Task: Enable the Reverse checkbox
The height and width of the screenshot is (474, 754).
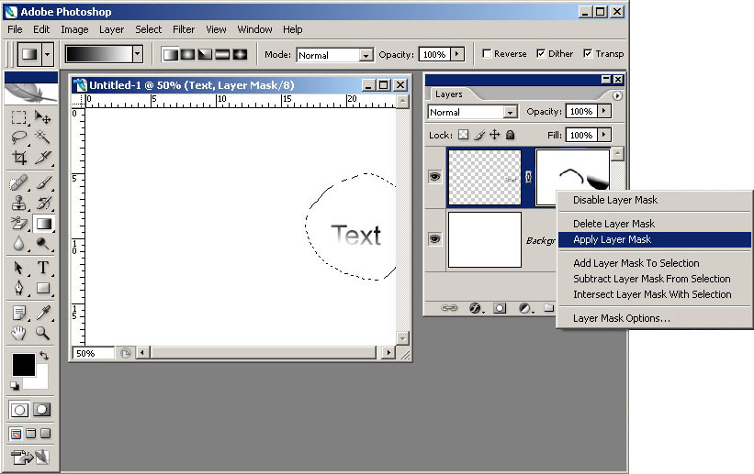Action: [x=487, y=53]
